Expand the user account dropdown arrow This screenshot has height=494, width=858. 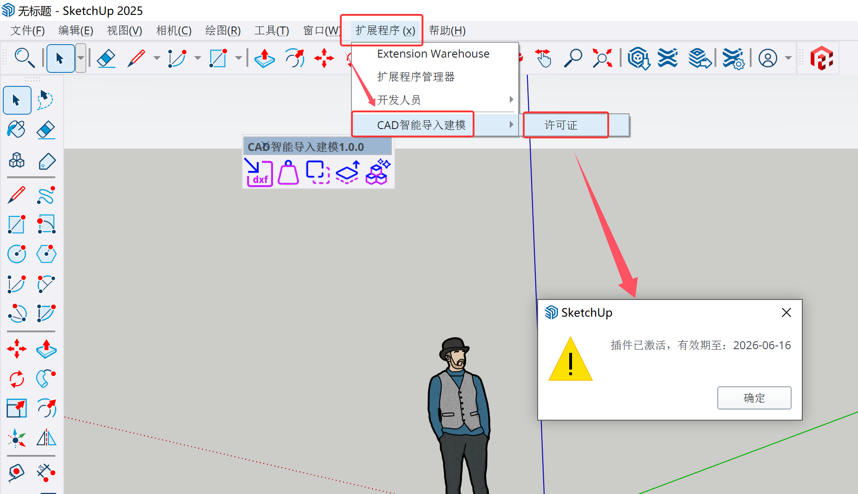click(788, 58)
